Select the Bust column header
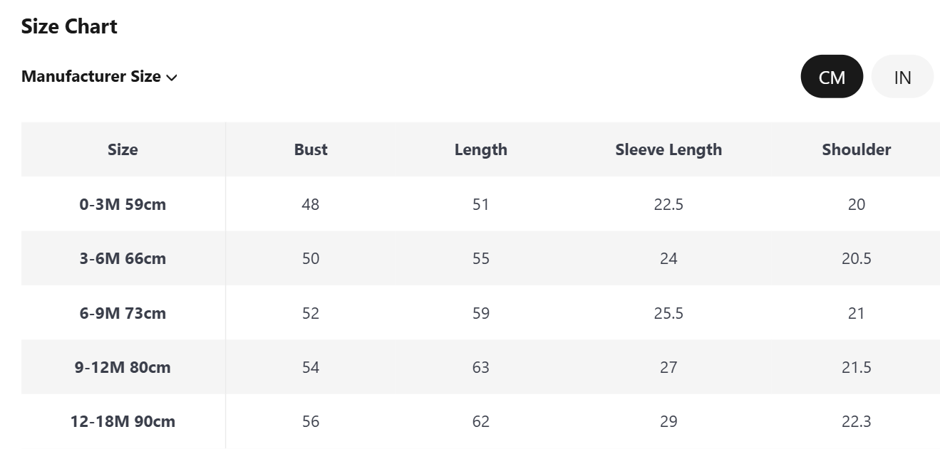940x449 pixels. click(x=311, y=149)
